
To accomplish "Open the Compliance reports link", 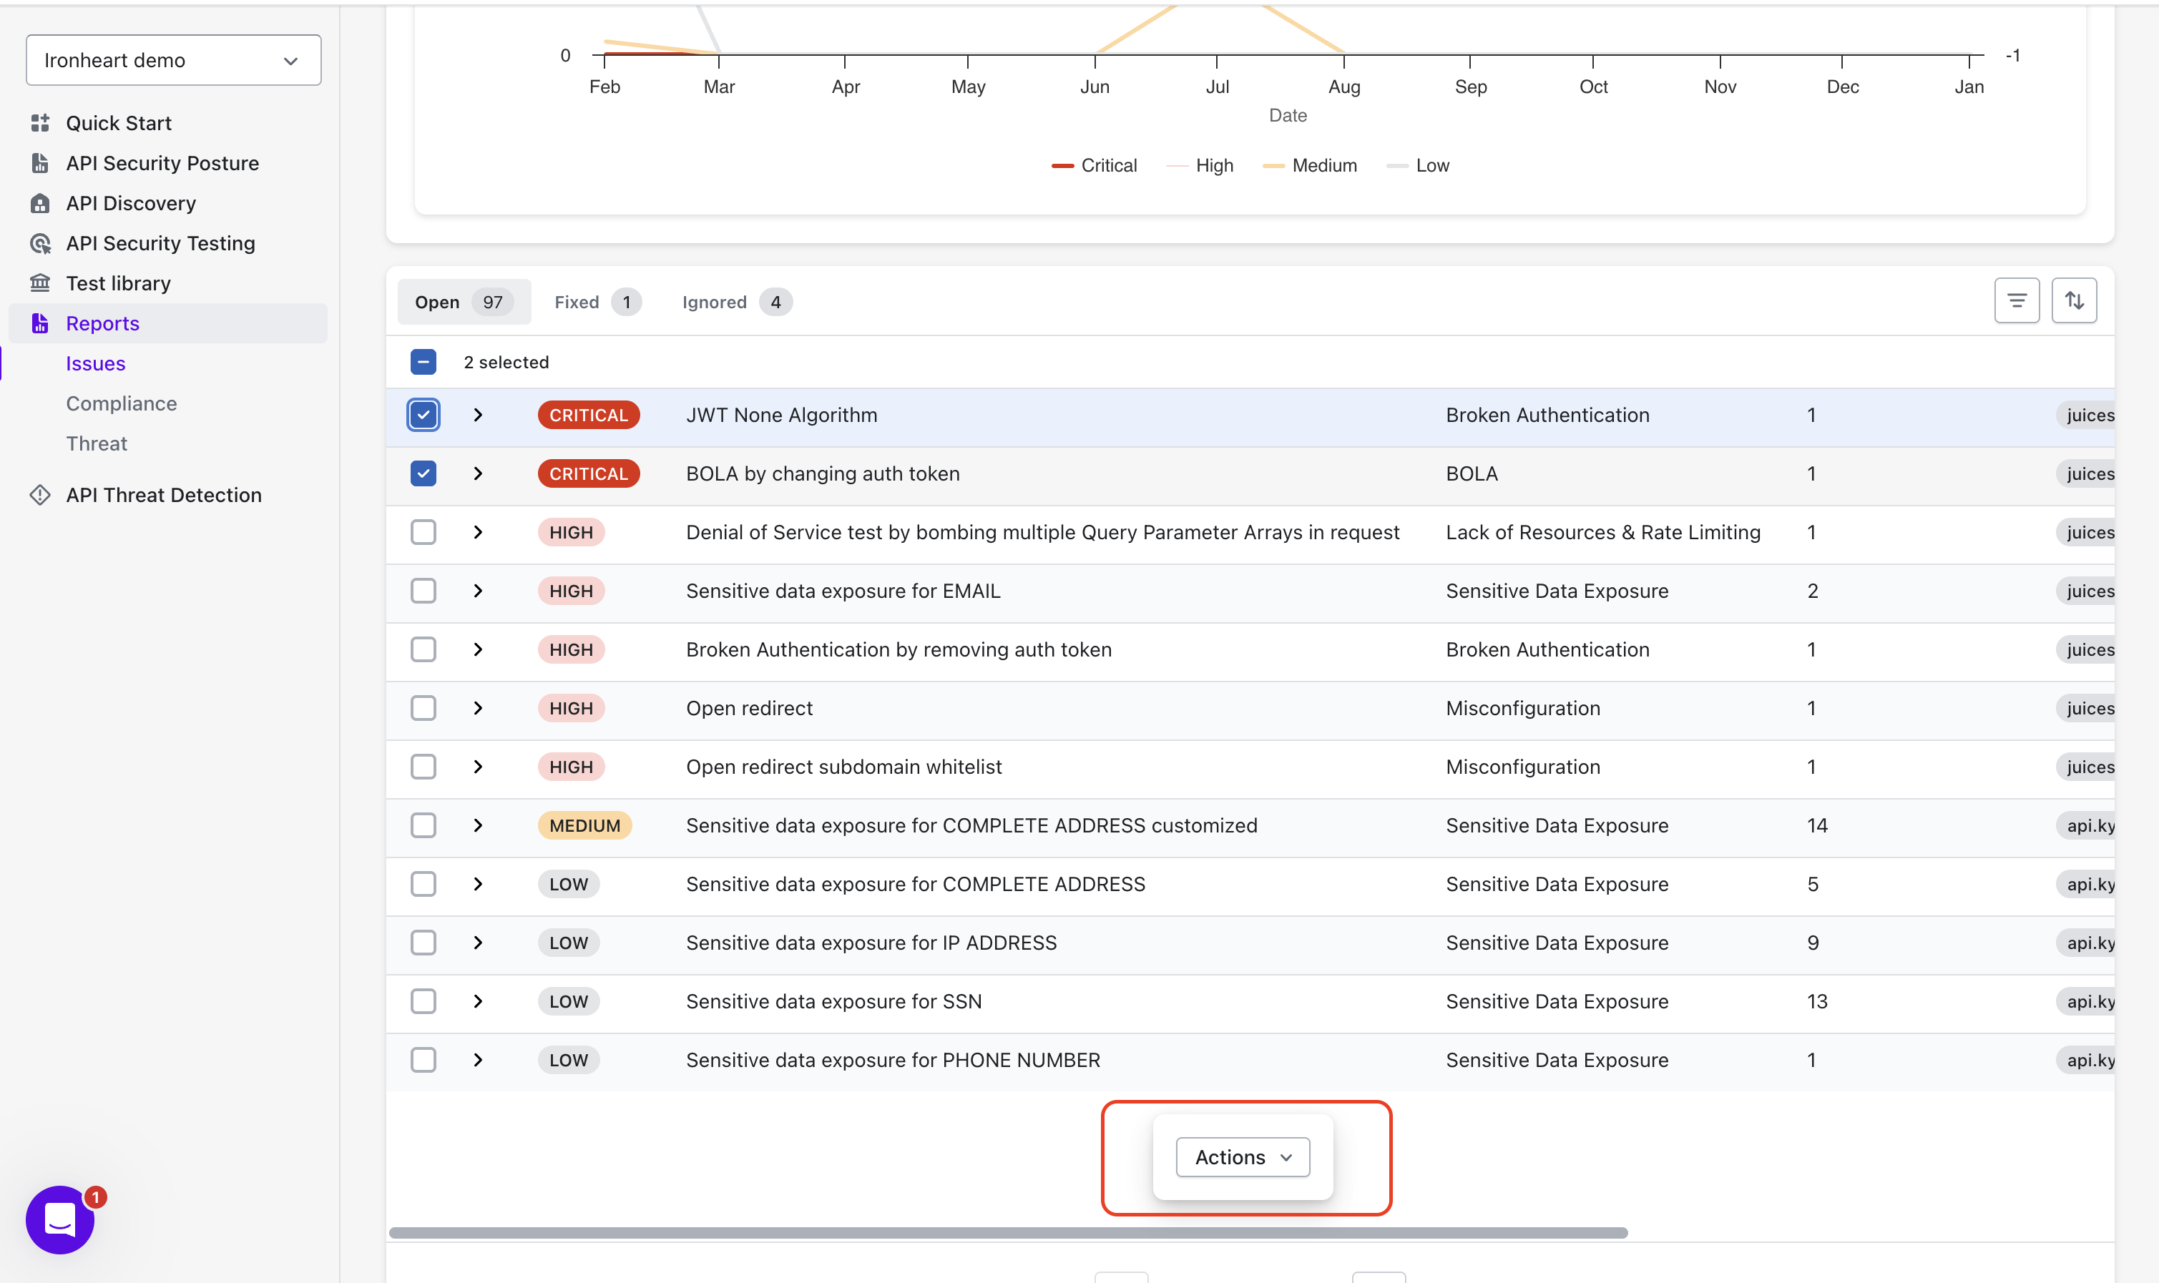I will (121, 404).
